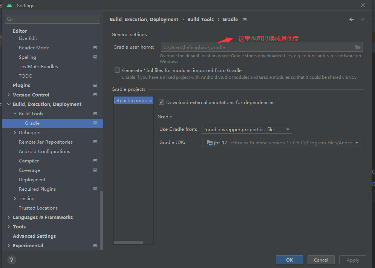Click the project-level icon beside Experimental
The image size is (375, 268).
click(95, 245)
